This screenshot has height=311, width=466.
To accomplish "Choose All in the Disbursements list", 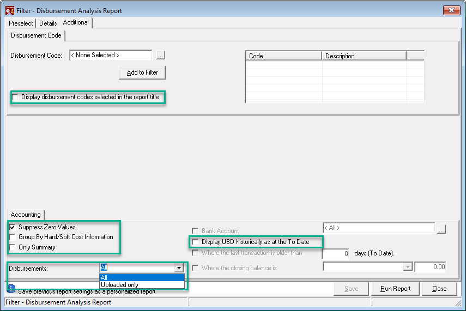I will (x=142, y=277).
